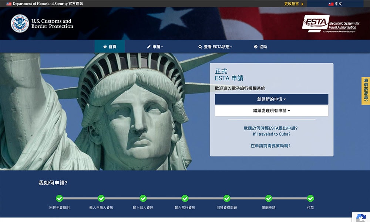
Task: Open the If I traveled to Cuba? link
Action: [271, 134]
